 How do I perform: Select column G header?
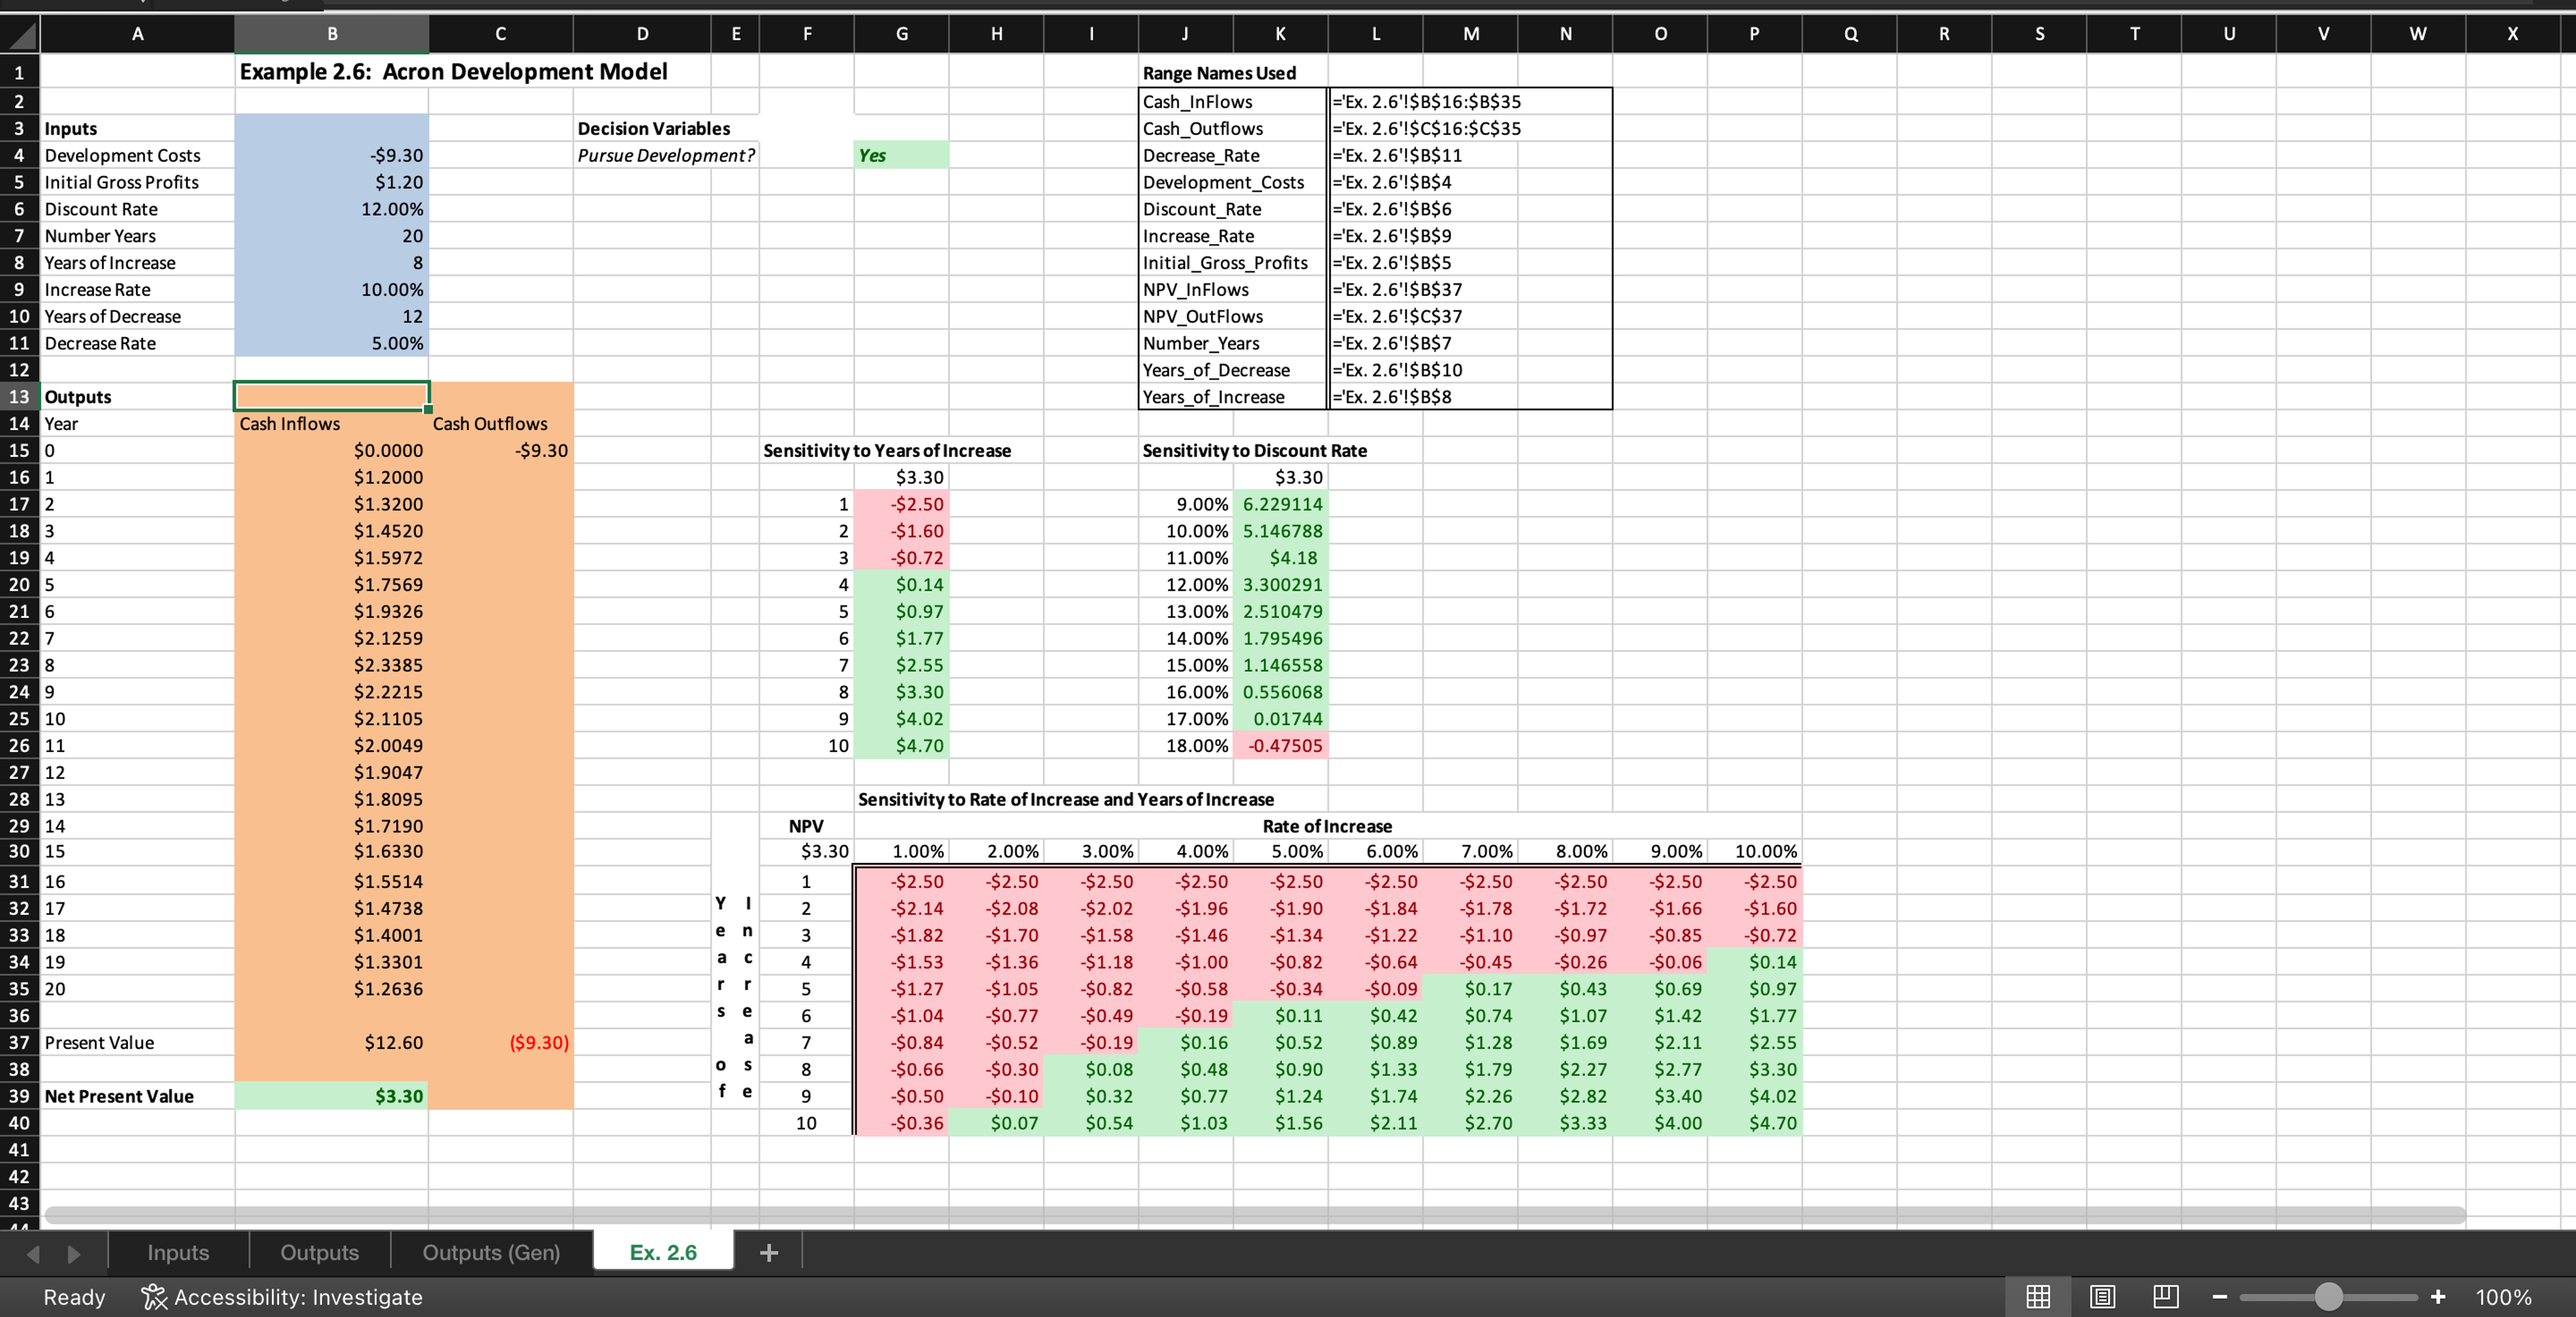coord(902,34)
